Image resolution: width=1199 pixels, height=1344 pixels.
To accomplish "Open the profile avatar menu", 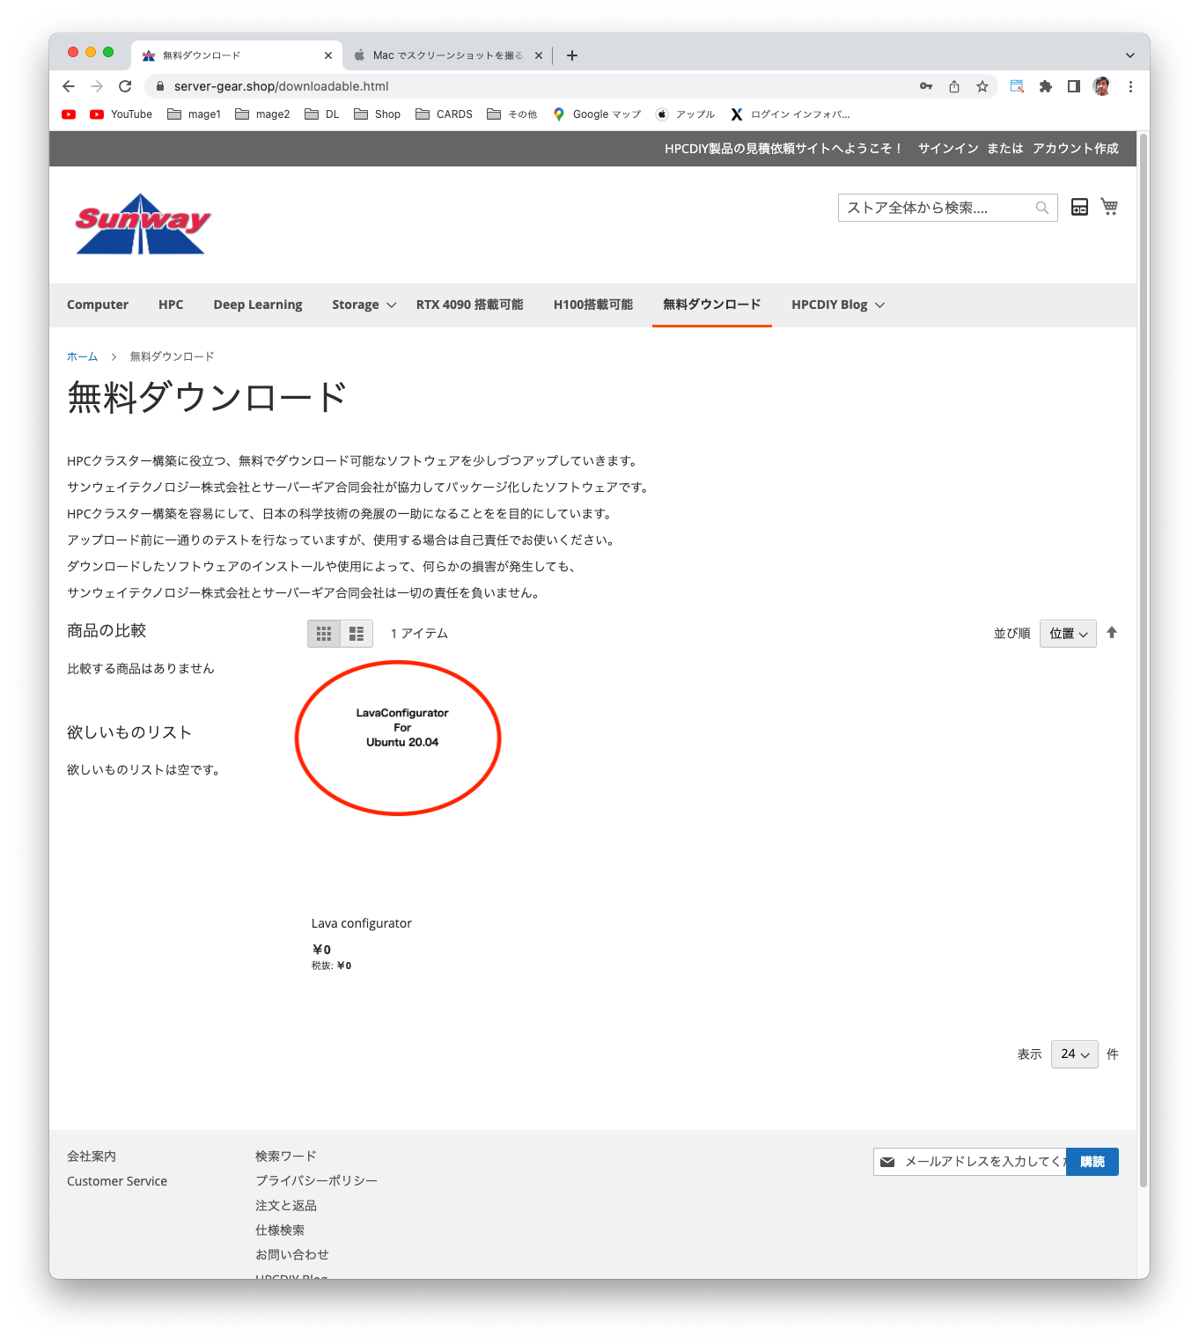I will pos(1102,86).
